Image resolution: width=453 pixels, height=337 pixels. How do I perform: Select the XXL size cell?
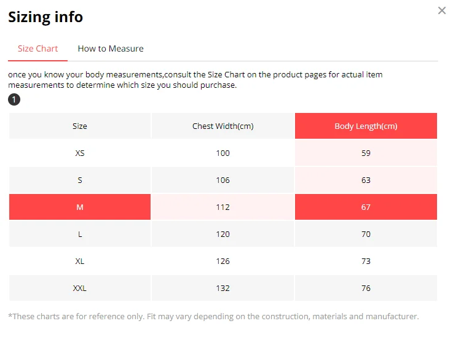pos(80,288)
